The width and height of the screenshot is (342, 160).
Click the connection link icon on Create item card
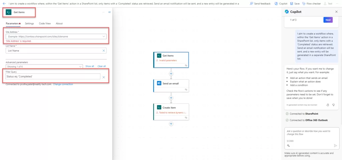[x=186, y=117]
